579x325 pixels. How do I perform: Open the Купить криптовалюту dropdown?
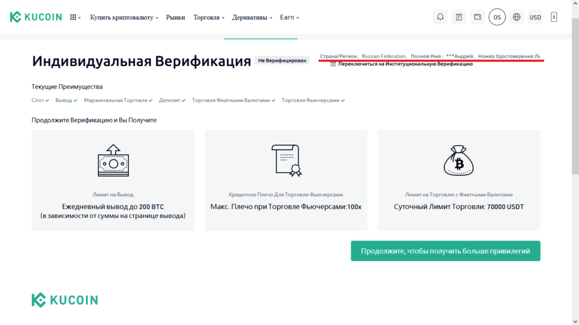pos(120,17)
